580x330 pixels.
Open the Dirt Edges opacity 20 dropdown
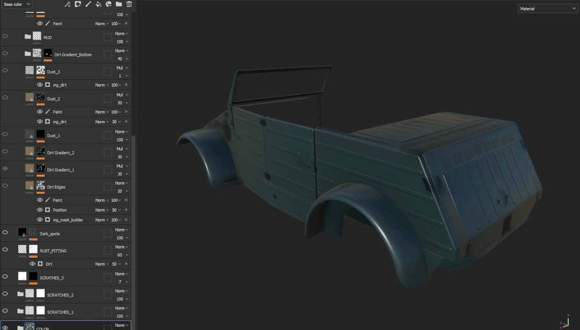pyautogui.click(x=122, y=191)
